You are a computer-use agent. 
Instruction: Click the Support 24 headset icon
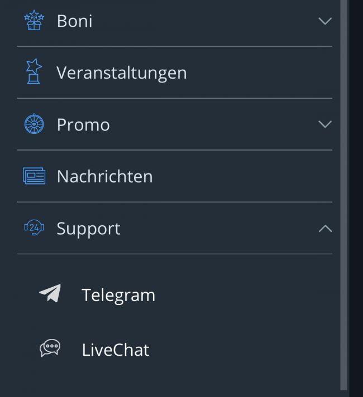click(x=34, y=227)
